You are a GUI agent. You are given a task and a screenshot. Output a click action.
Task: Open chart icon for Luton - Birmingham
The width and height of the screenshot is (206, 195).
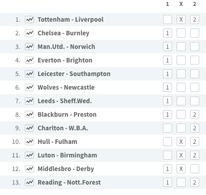(x=29, y=155)
